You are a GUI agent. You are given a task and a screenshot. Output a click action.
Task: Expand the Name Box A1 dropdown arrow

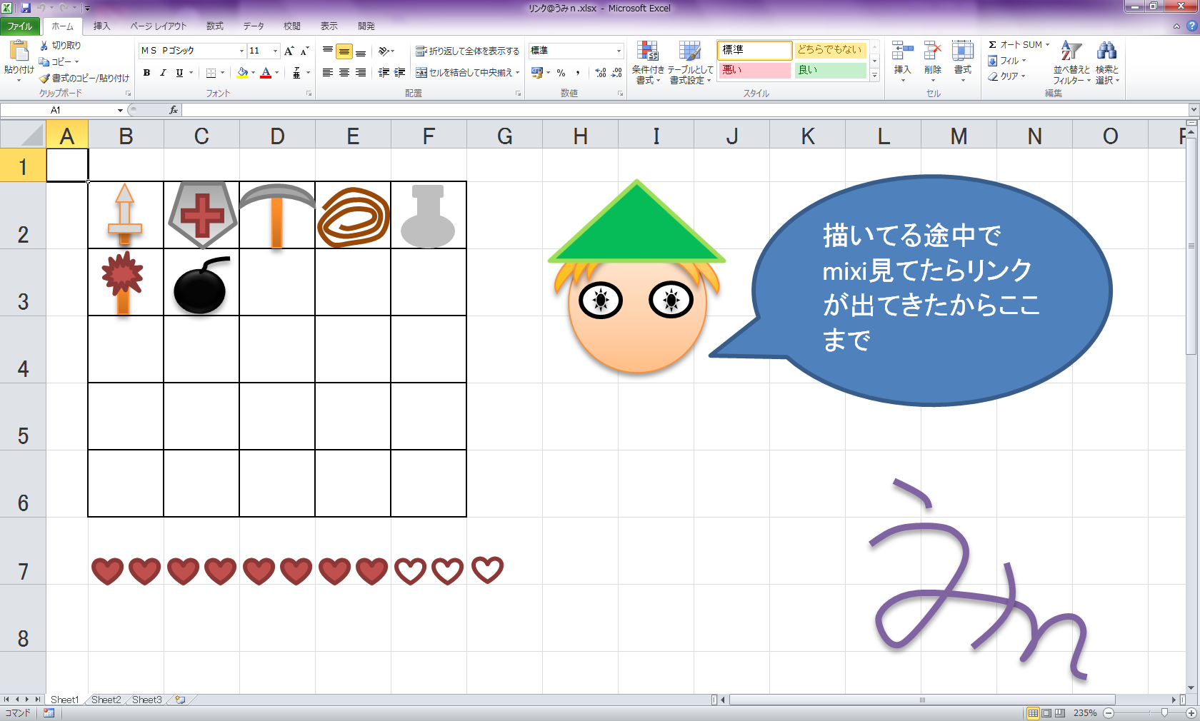(120, 110)
